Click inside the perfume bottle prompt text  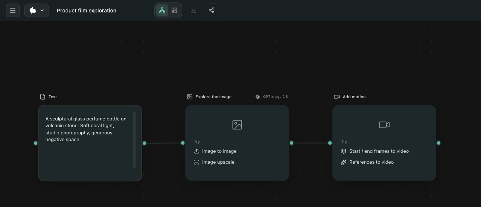[86, 129]
